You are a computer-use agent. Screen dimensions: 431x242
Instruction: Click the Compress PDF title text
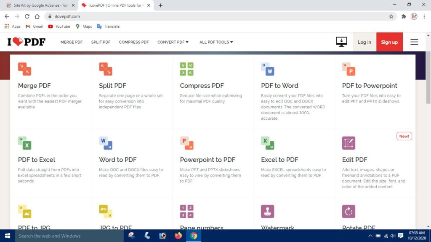coord(202,86)
